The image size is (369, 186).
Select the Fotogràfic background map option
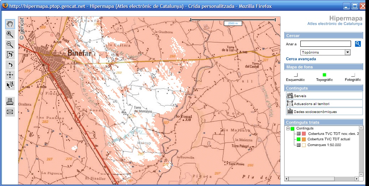pyautogui.click(x=353, y=75)
